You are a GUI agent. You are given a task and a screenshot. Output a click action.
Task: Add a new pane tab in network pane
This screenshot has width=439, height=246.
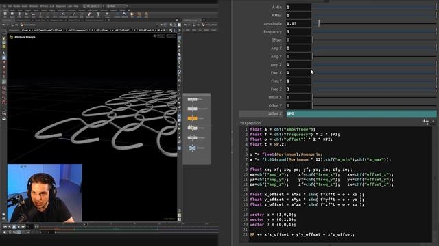[204, 20]
